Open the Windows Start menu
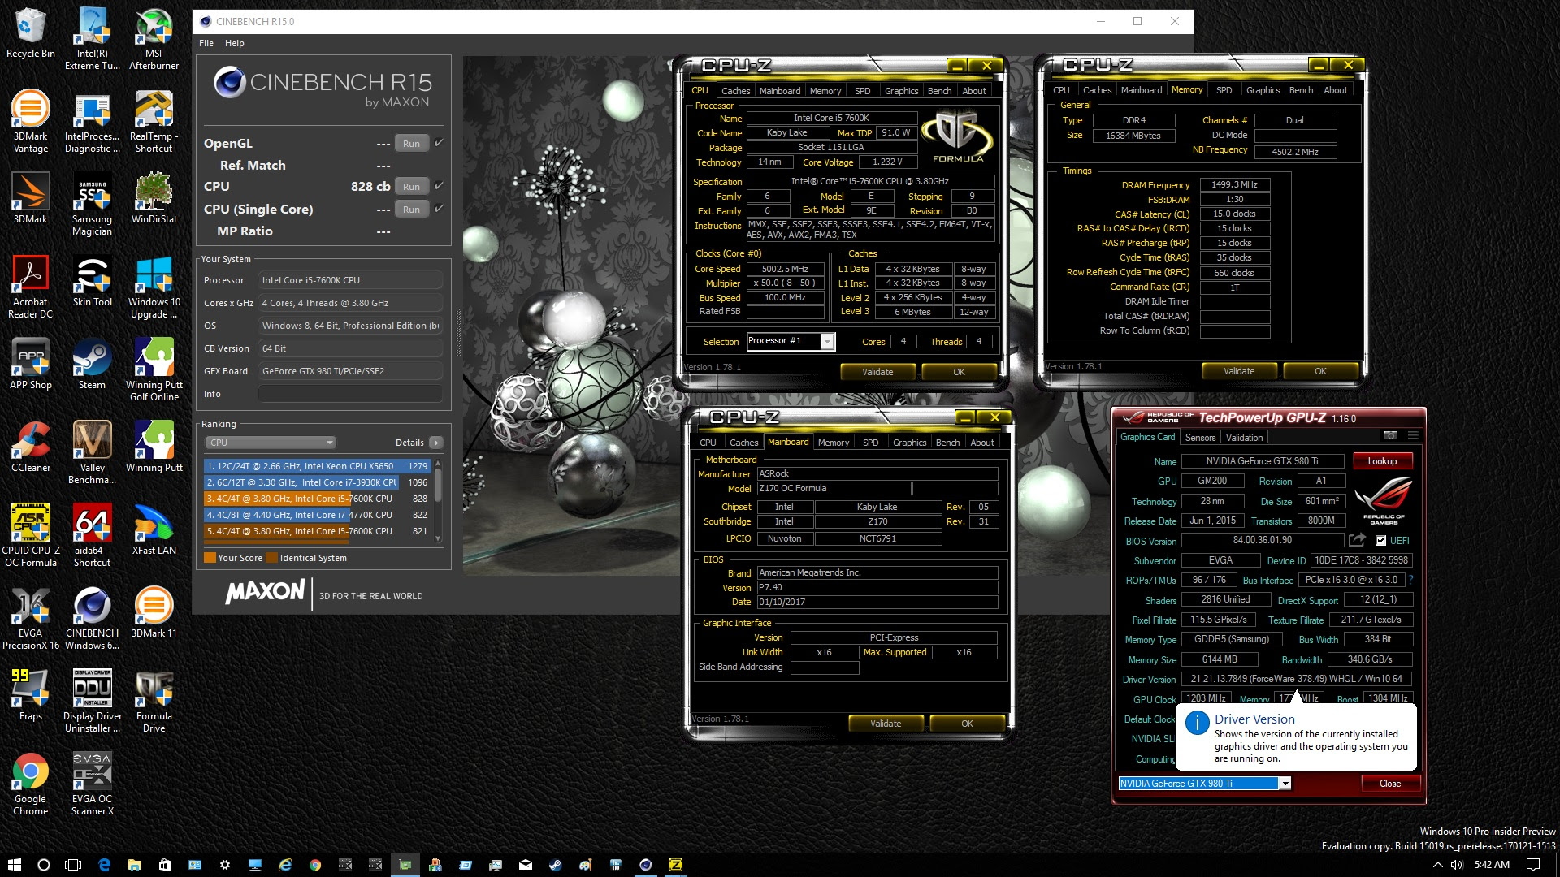Image resolution: width=1560 pixels, height=877 pixels. pyautogui.click(x=14, y=865)
